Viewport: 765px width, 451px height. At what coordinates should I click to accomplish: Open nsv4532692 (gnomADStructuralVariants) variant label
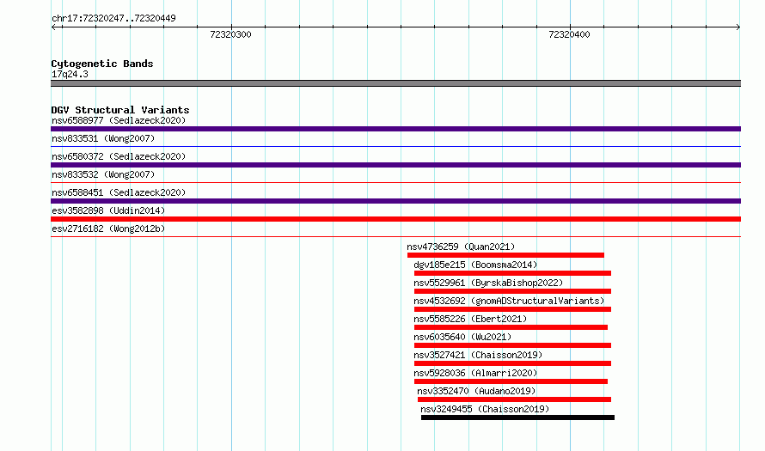click(x=509, y=301)
